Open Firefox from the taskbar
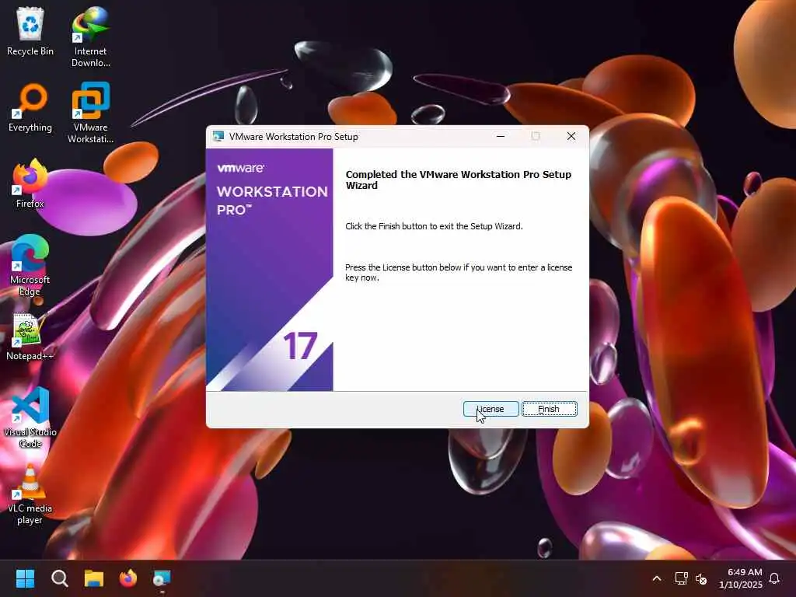Image resolution: width=796 pixels, height=597 pixels. tap(128, 578)
